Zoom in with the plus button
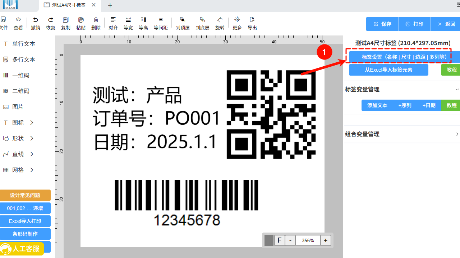 [326, 240]
